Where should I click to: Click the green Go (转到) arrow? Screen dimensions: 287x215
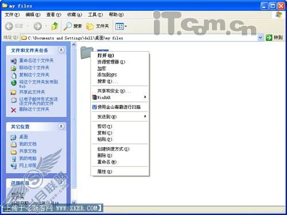coord(269,38)
